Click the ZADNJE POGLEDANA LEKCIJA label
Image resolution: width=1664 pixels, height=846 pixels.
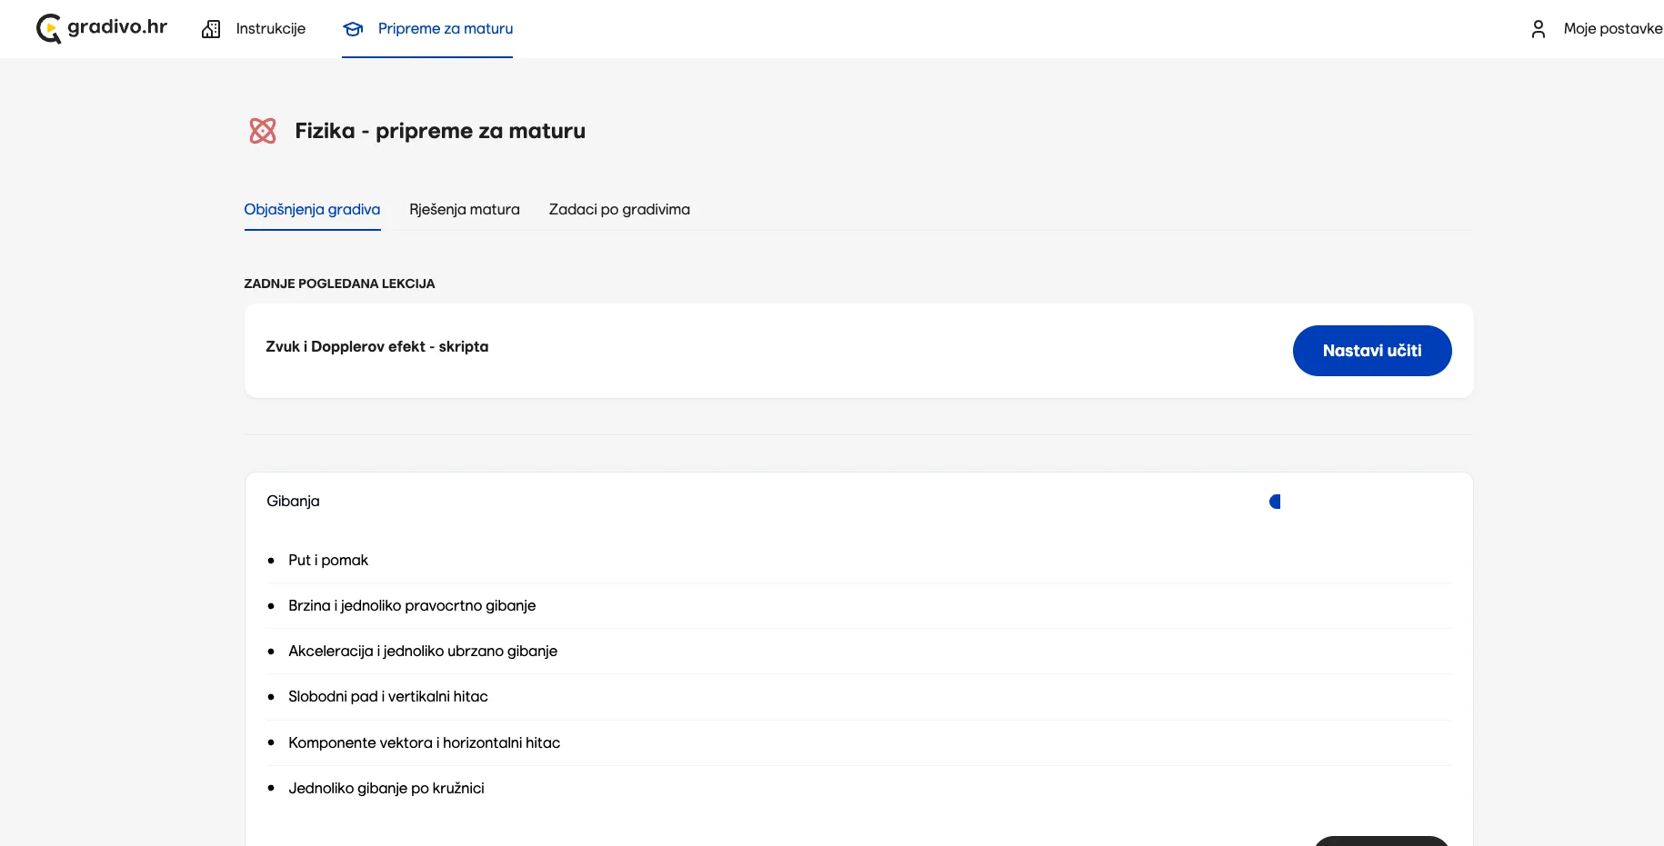click(339, 284)
